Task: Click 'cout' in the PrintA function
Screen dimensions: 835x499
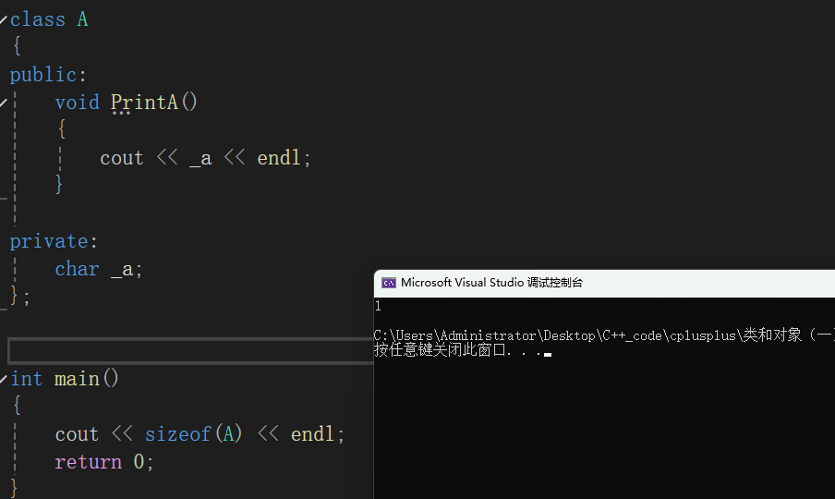Action: 122,158
